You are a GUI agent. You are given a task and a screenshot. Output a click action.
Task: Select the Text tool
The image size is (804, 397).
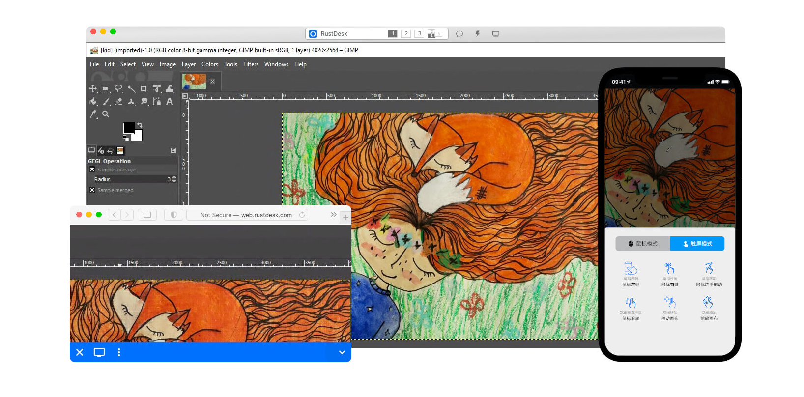170,101
